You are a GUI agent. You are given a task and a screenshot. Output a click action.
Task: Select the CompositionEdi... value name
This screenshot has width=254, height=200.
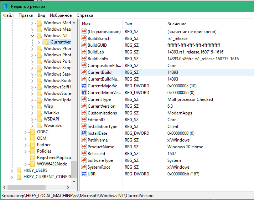coord(104,66)
